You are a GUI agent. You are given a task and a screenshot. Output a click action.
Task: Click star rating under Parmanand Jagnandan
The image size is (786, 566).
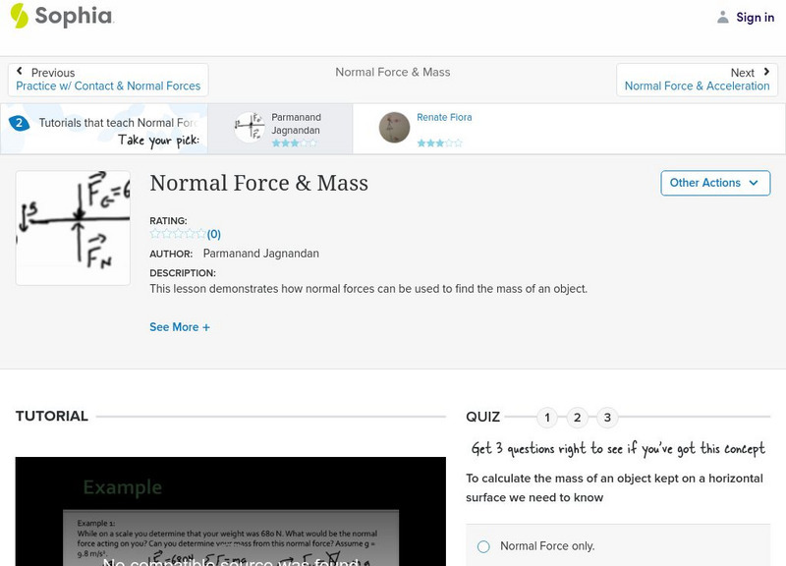point(294,143)
